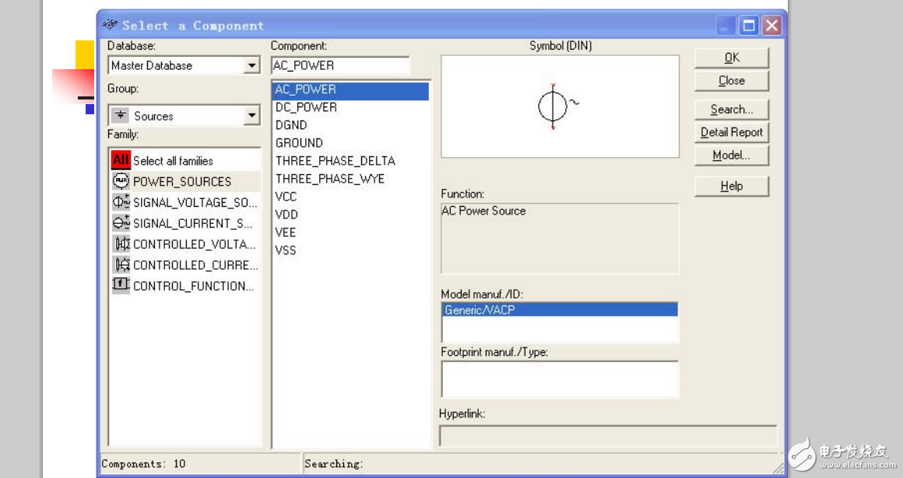
Task: Click the Search... button
Action: (731, 110)
